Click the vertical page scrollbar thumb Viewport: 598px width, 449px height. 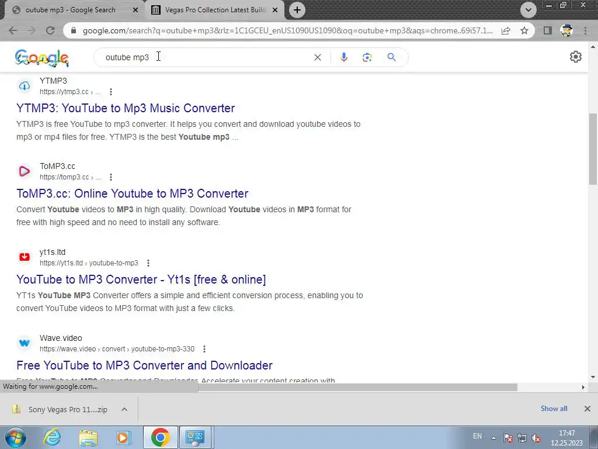coord(593,150)
